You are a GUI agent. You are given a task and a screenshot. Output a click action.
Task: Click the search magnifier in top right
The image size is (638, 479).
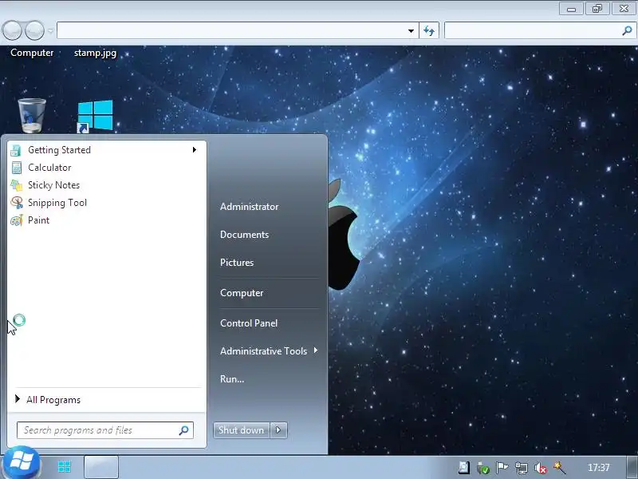coord(627,30)
